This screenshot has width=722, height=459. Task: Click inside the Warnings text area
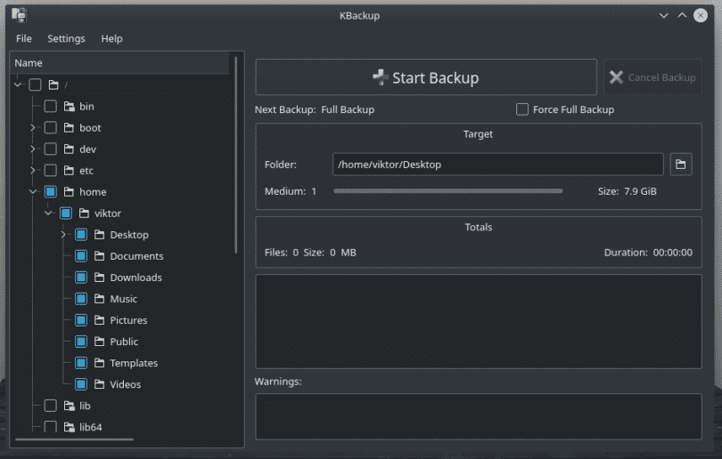(x=479, y=416)
